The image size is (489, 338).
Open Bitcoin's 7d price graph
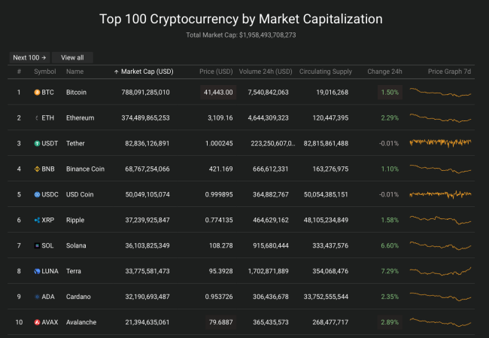440,93
